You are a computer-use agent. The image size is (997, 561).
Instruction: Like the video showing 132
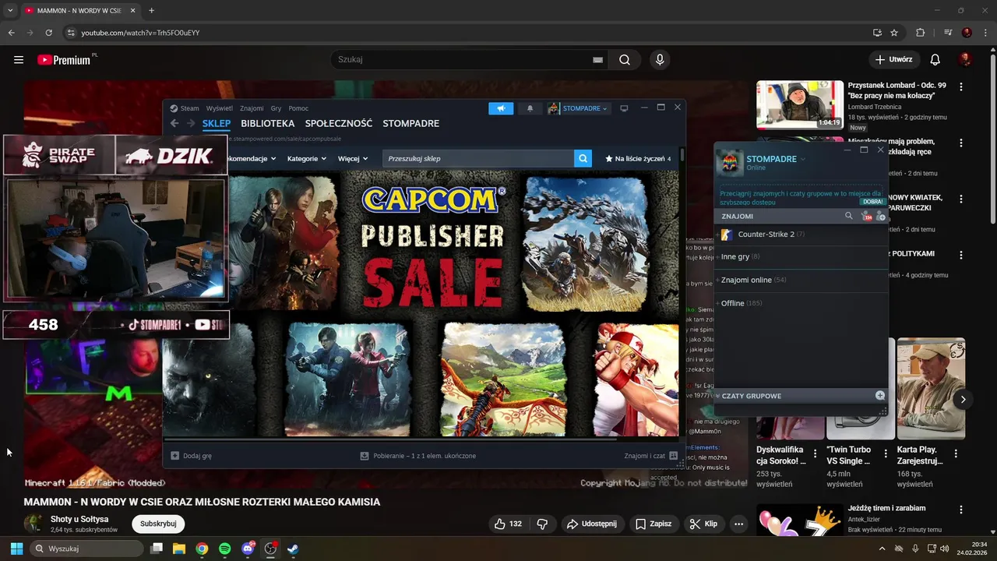pyautogui.click(x=509, y=524)
